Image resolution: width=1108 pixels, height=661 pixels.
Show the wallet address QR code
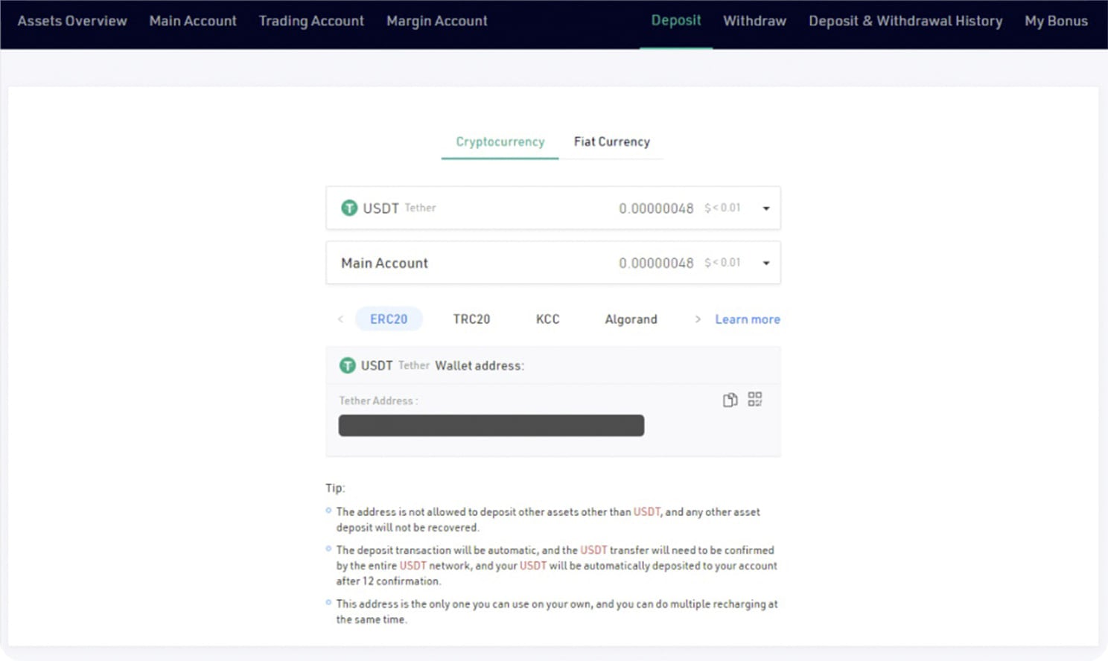[755, 400]
